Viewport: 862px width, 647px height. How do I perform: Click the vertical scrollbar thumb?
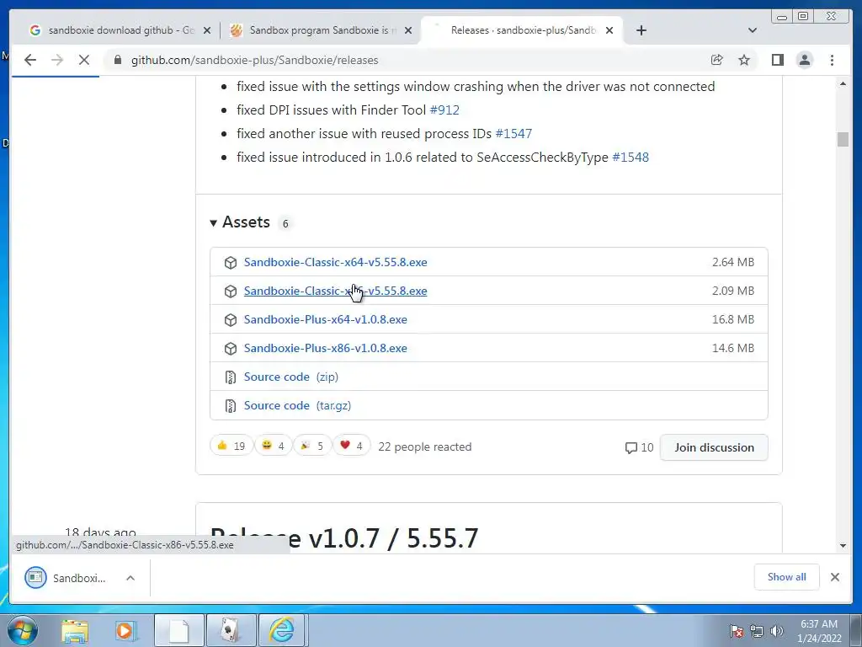(x=843, y=139)
